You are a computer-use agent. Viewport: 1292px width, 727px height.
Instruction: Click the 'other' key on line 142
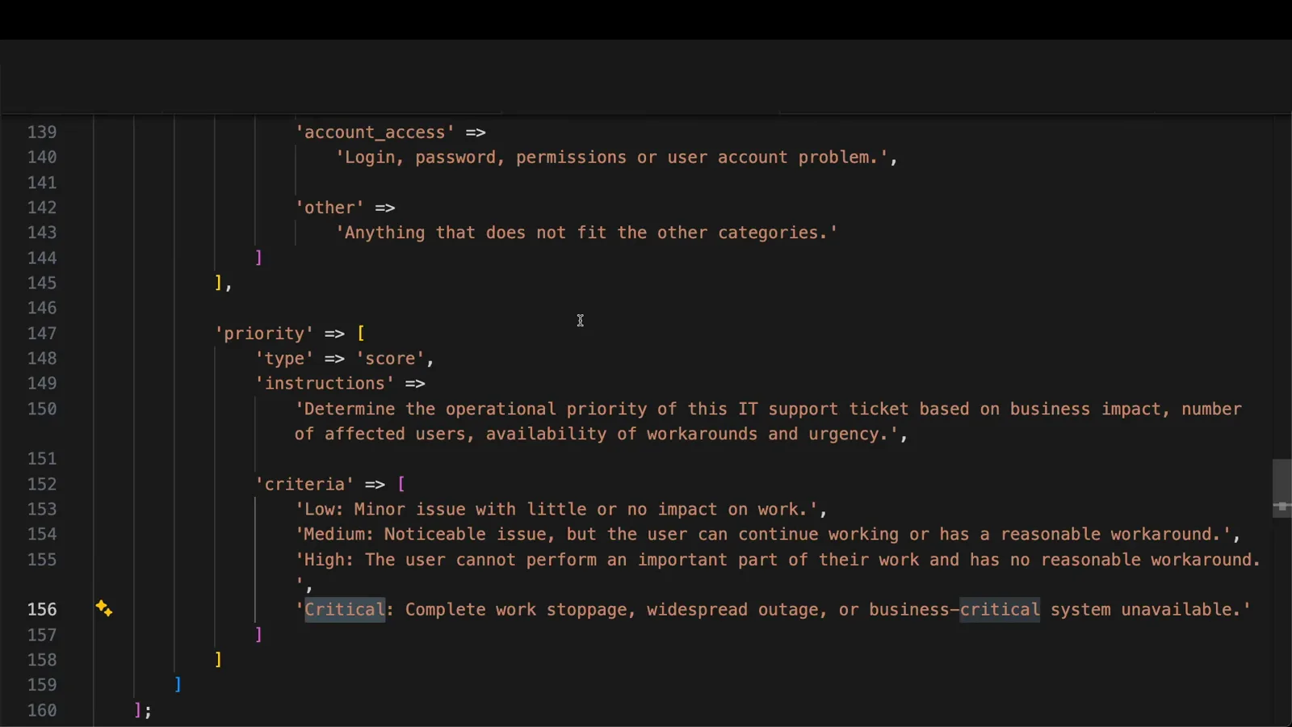click(329, 208)
